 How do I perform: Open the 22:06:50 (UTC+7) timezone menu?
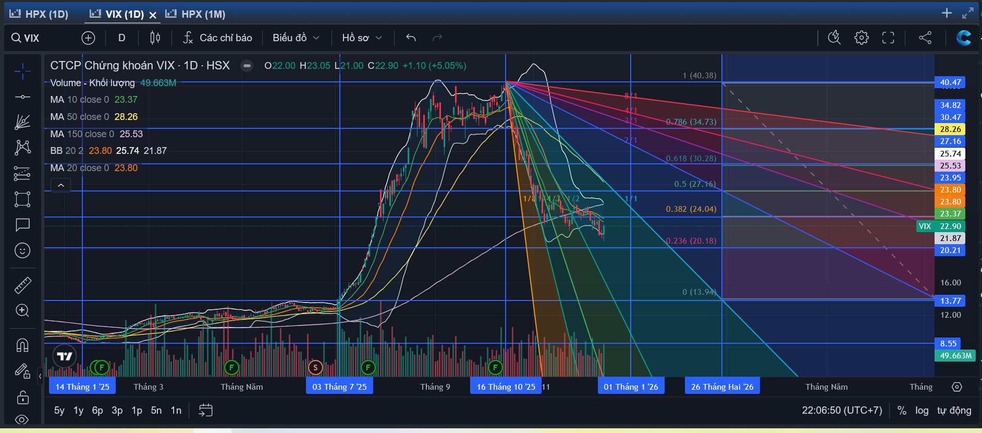pos(842,411)
